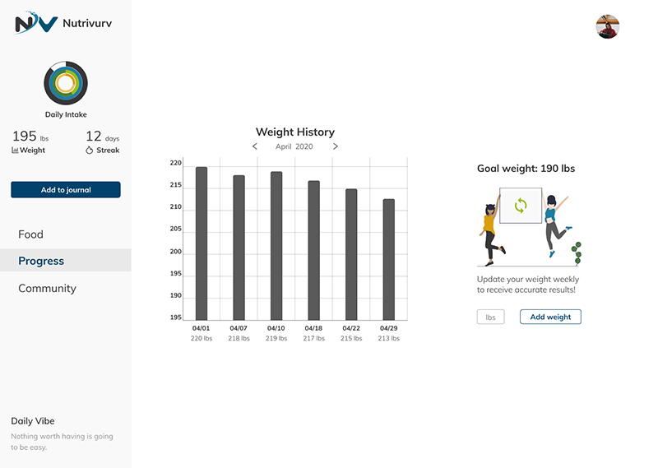Viewport: 658px width, 468px height.
Task: Click the 195 lbs weight stat
Action: click(30, 136)
